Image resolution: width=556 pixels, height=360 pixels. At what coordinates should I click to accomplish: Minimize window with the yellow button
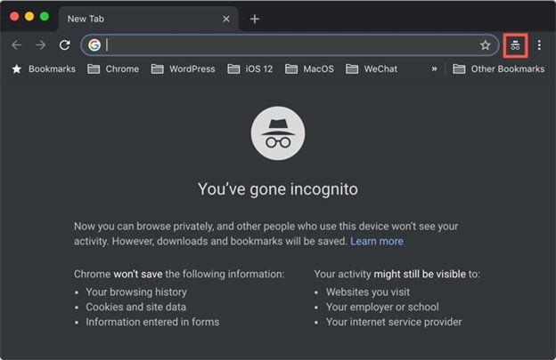click(x=29, y=17)
